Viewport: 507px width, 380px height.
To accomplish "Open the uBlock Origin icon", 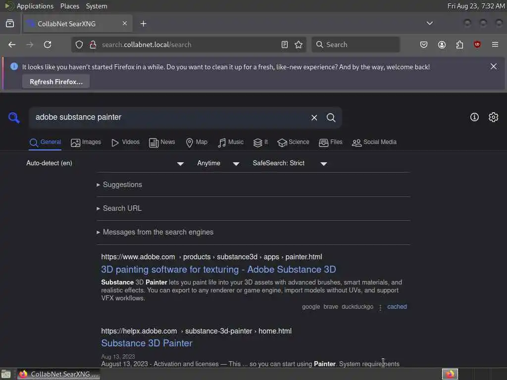I will (x=477, y=44).
